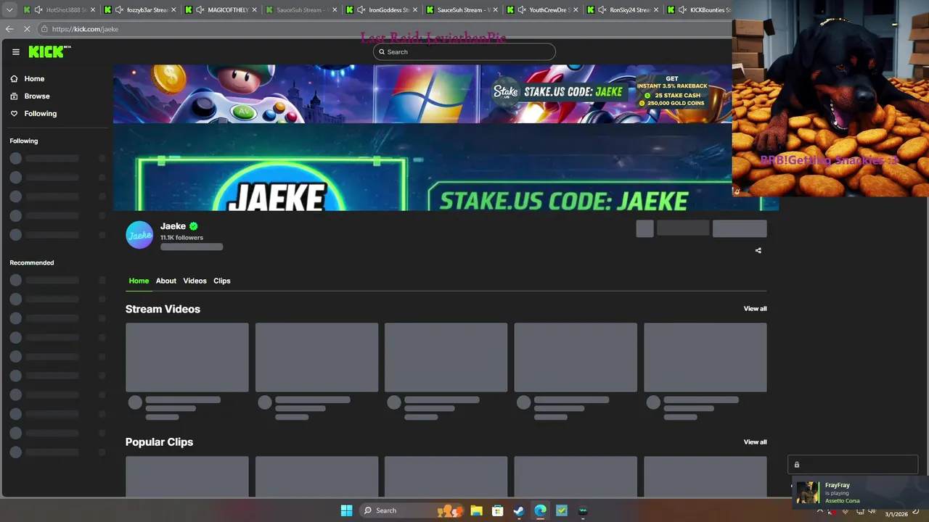Switch to the HotShot3888 stream tab
This screenshot has height=522, width=929.
point(59,10)
